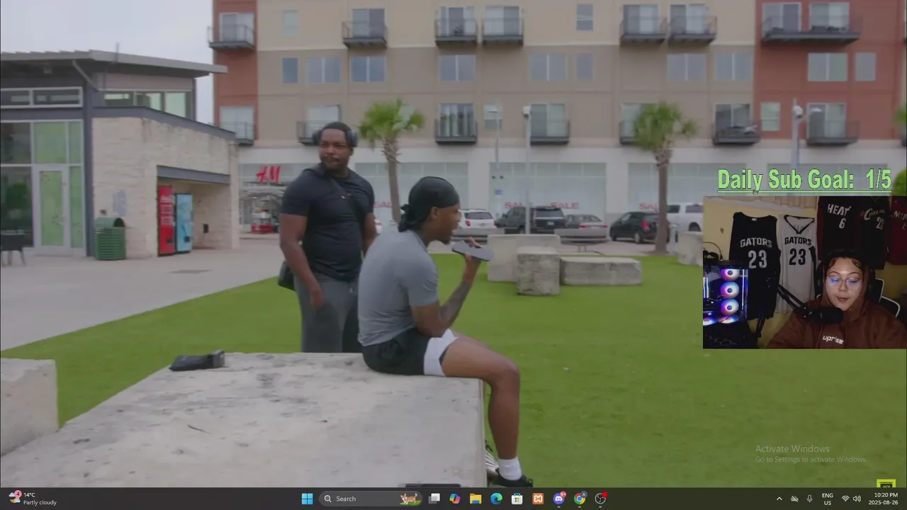Open weather widget showing 14°C

click(x=33, y=499)
